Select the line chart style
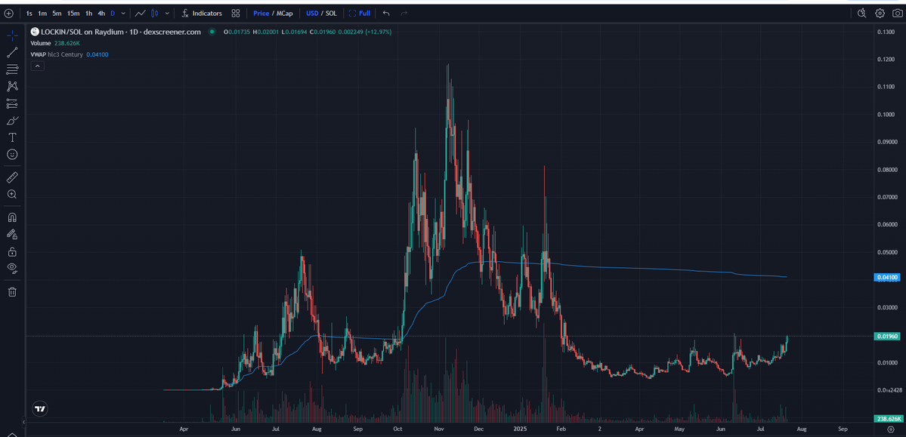This screenshot has width=906, height=437. tap(140, 13)
